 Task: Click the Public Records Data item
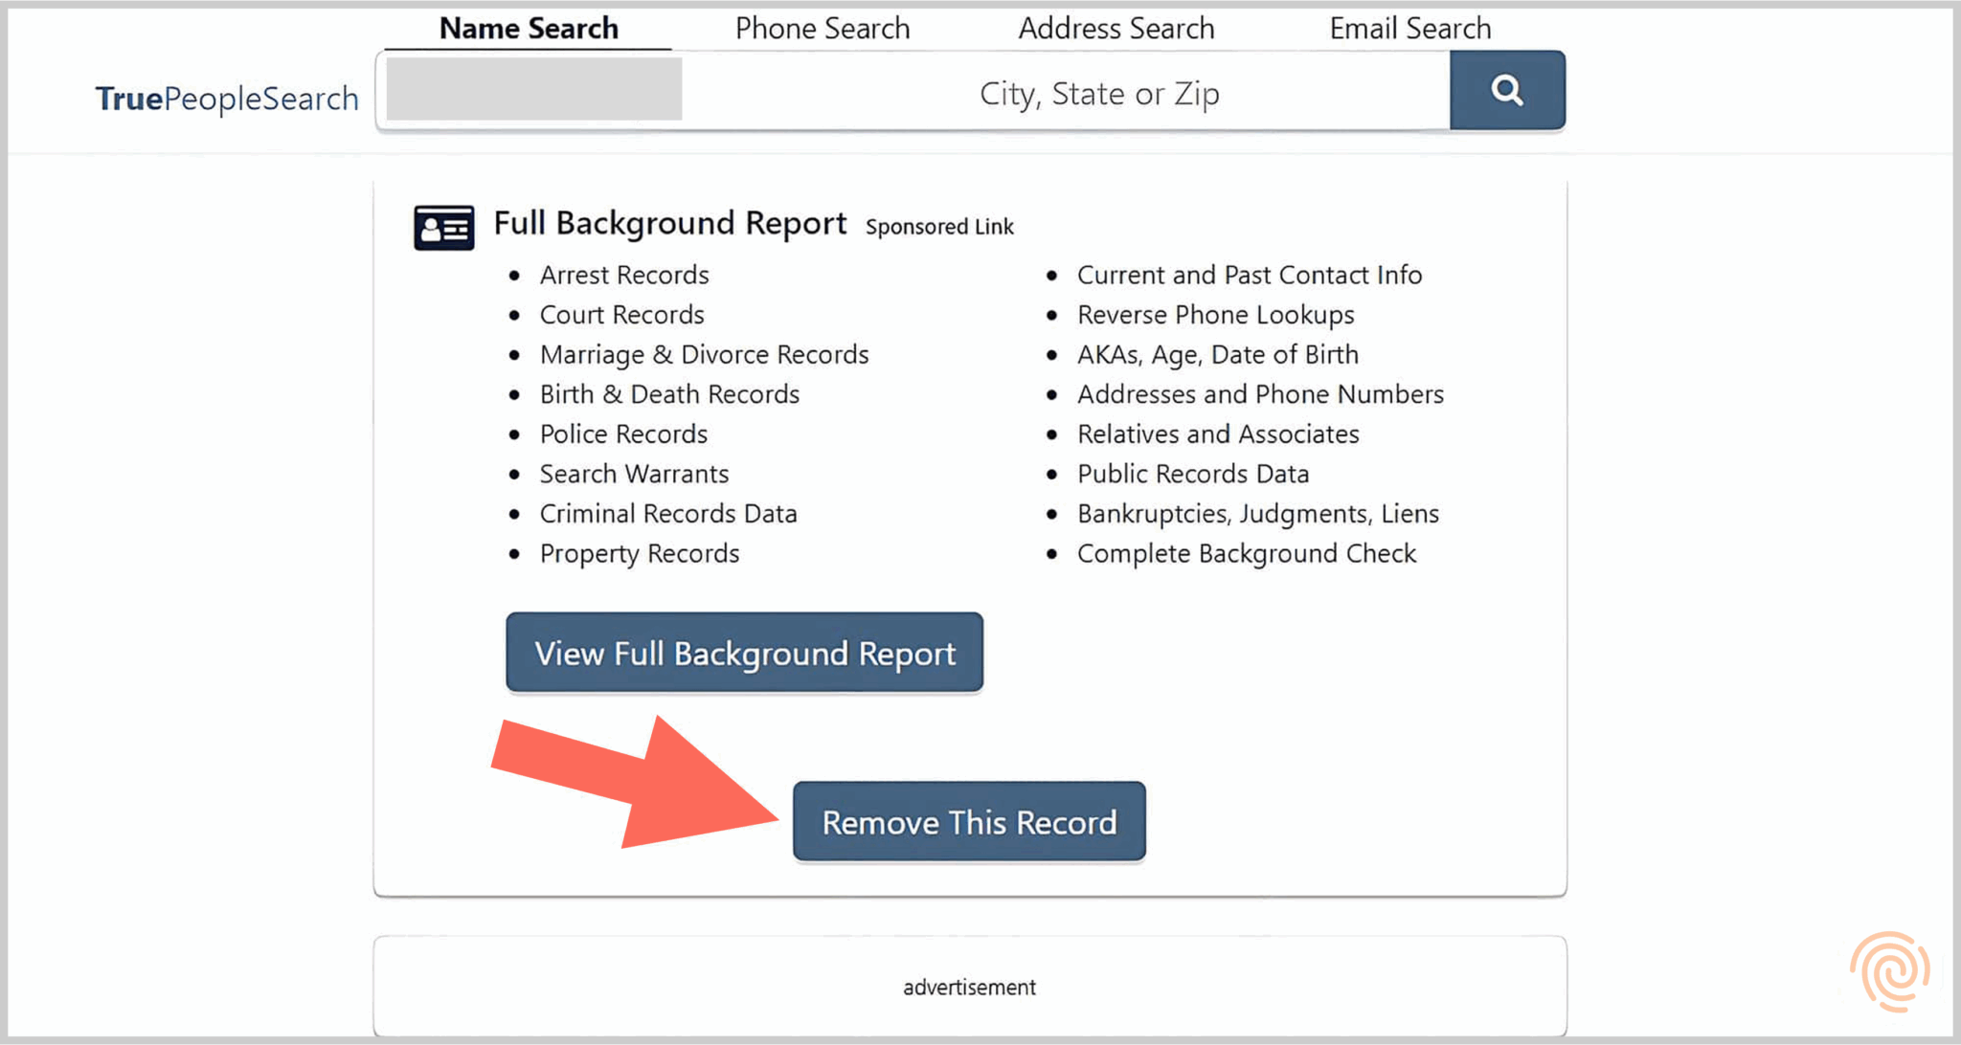tap(1193, 473)
